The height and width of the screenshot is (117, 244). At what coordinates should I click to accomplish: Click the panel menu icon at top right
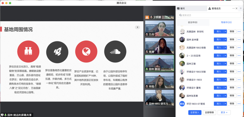(x=241, y=9)
